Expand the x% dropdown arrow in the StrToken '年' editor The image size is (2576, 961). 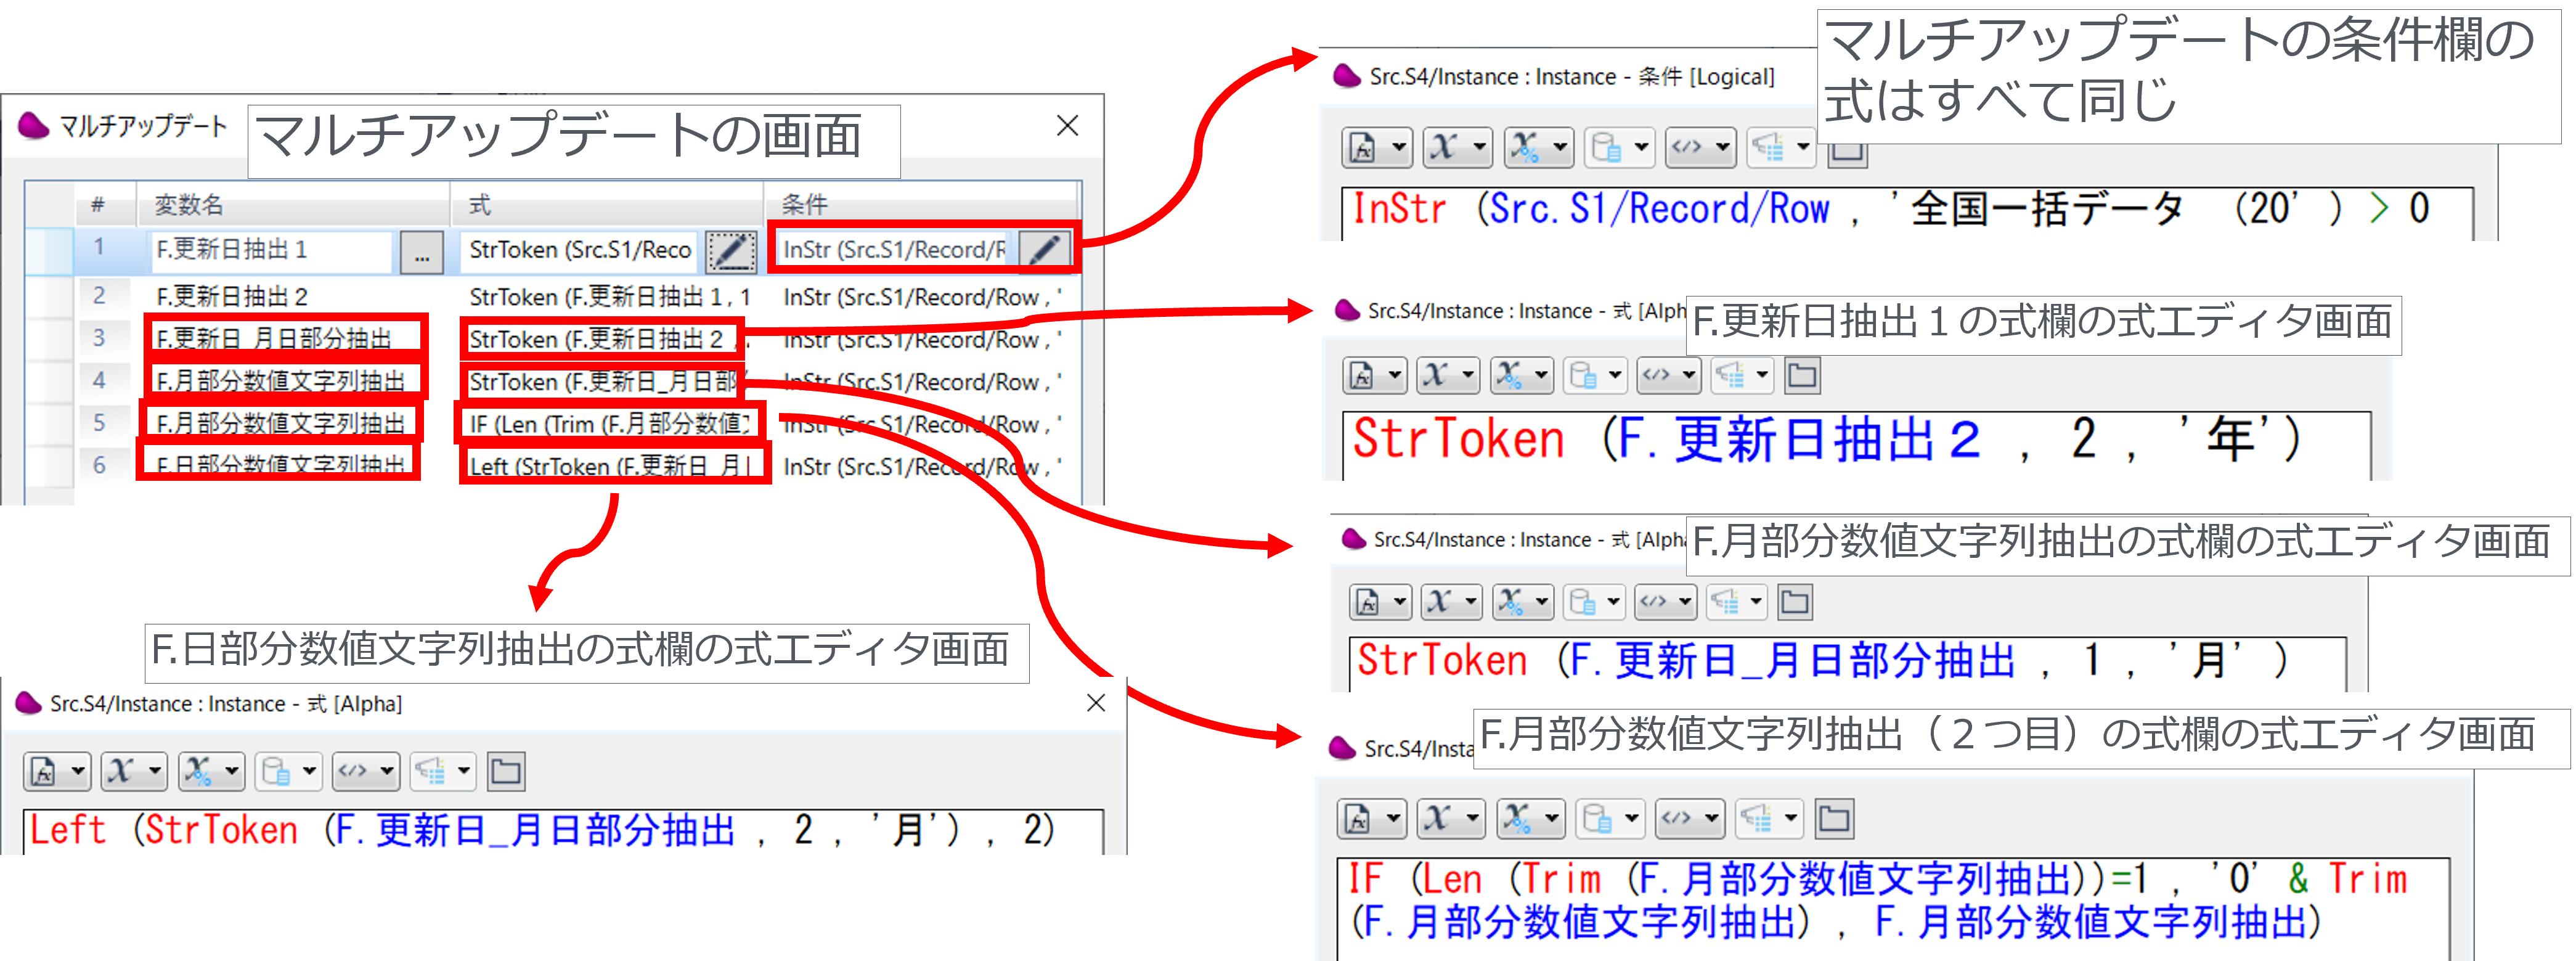point(1542,376)
